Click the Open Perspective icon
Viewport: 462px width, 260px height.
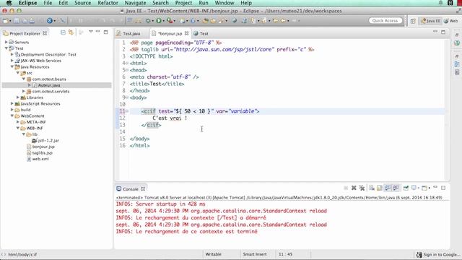tap(413, 21)
